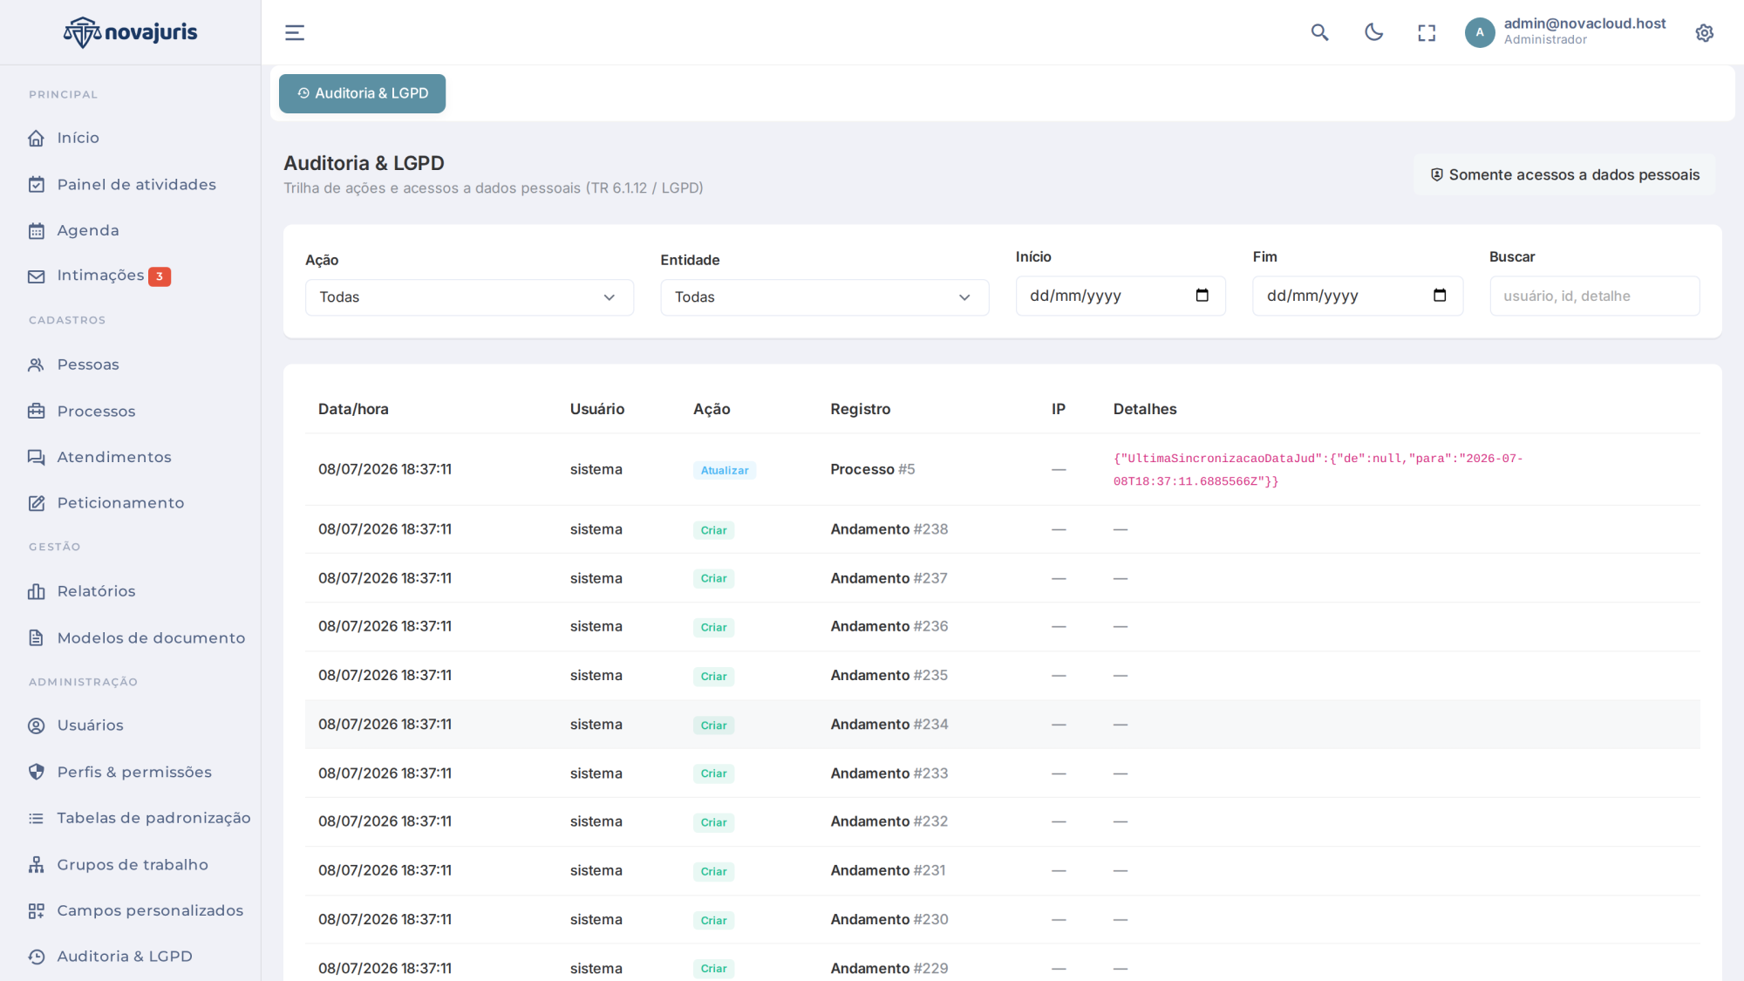
Task: Expand the Entidade filter dropdown
Action: [x=824, y=297]
